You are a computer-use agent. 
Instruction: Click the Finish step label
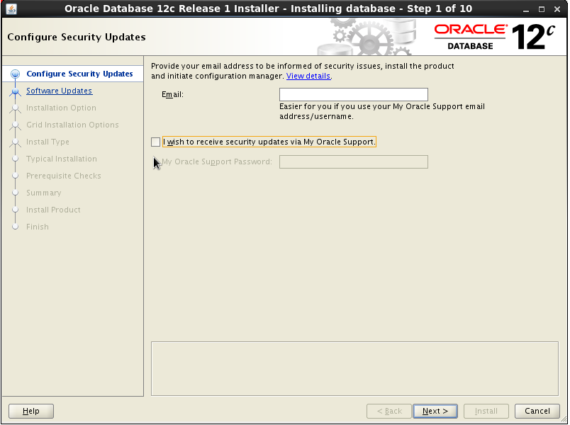coord(38,227)
